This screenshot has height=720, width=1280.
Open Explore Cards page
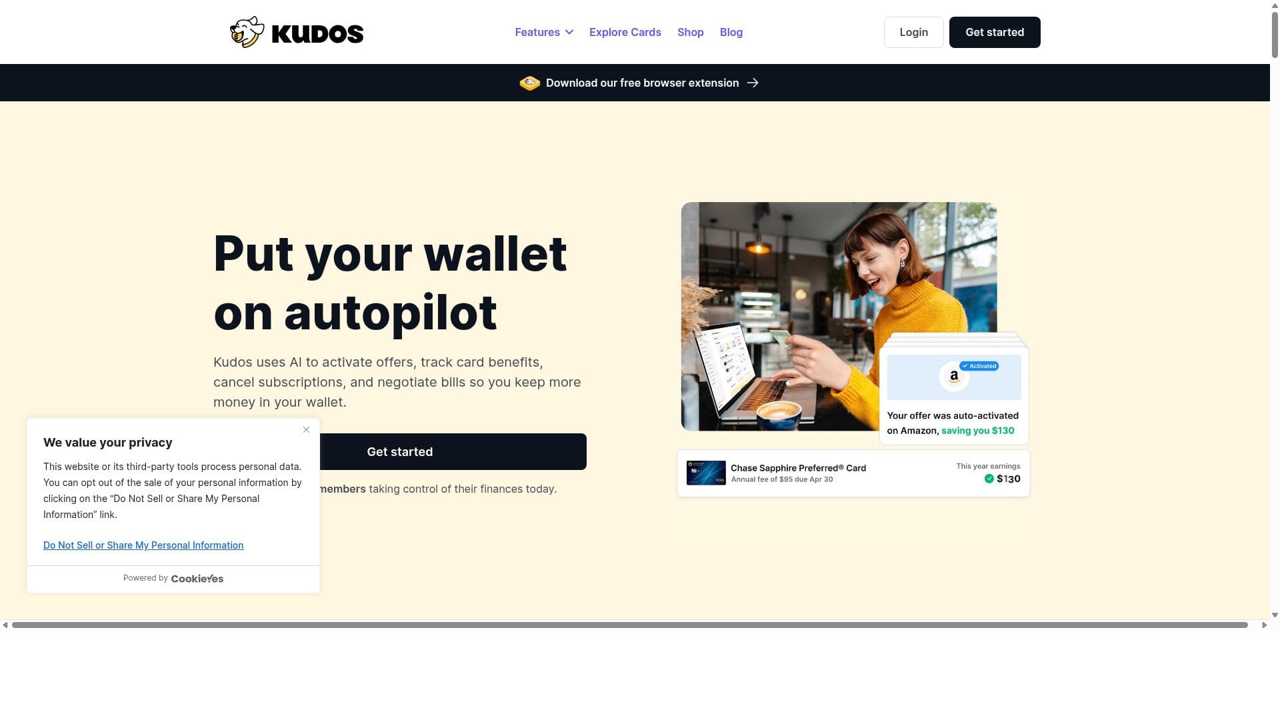[x=625, y=32]
